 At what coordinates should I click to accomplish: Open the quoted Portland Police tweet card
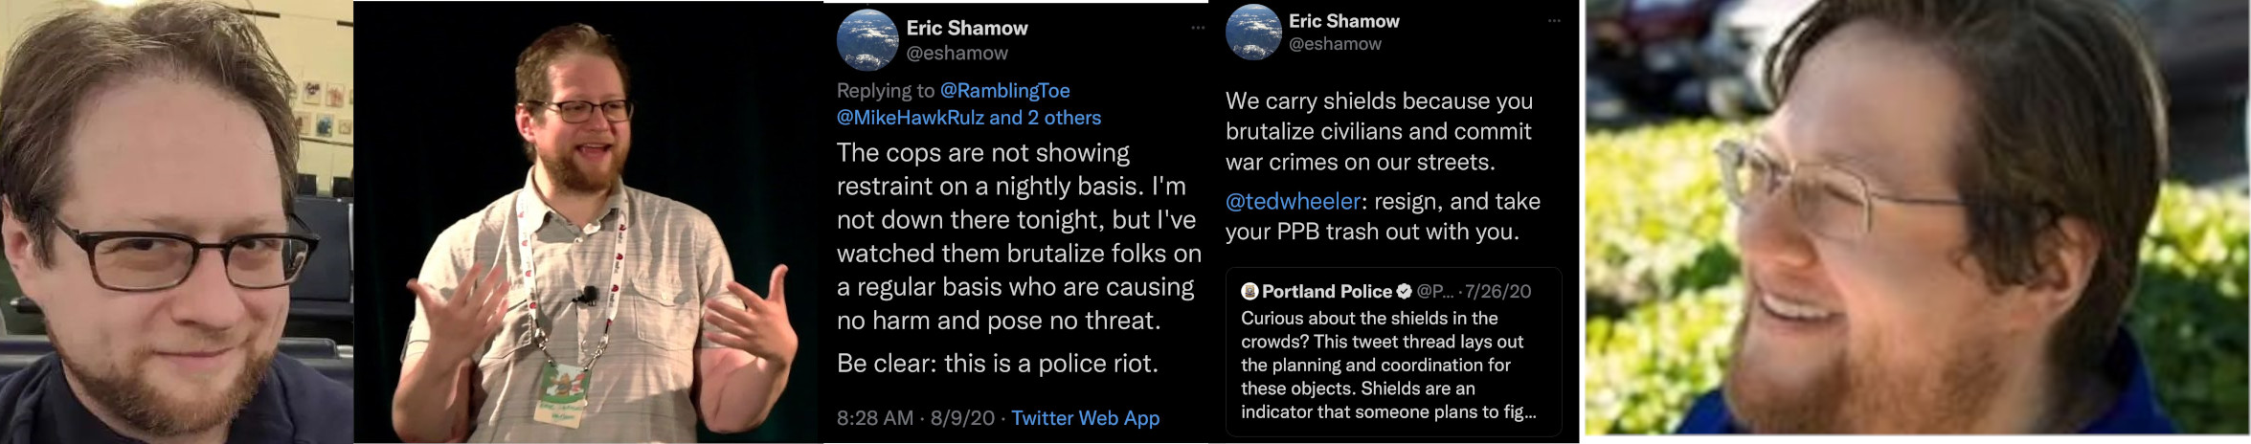pos(1393,364)
